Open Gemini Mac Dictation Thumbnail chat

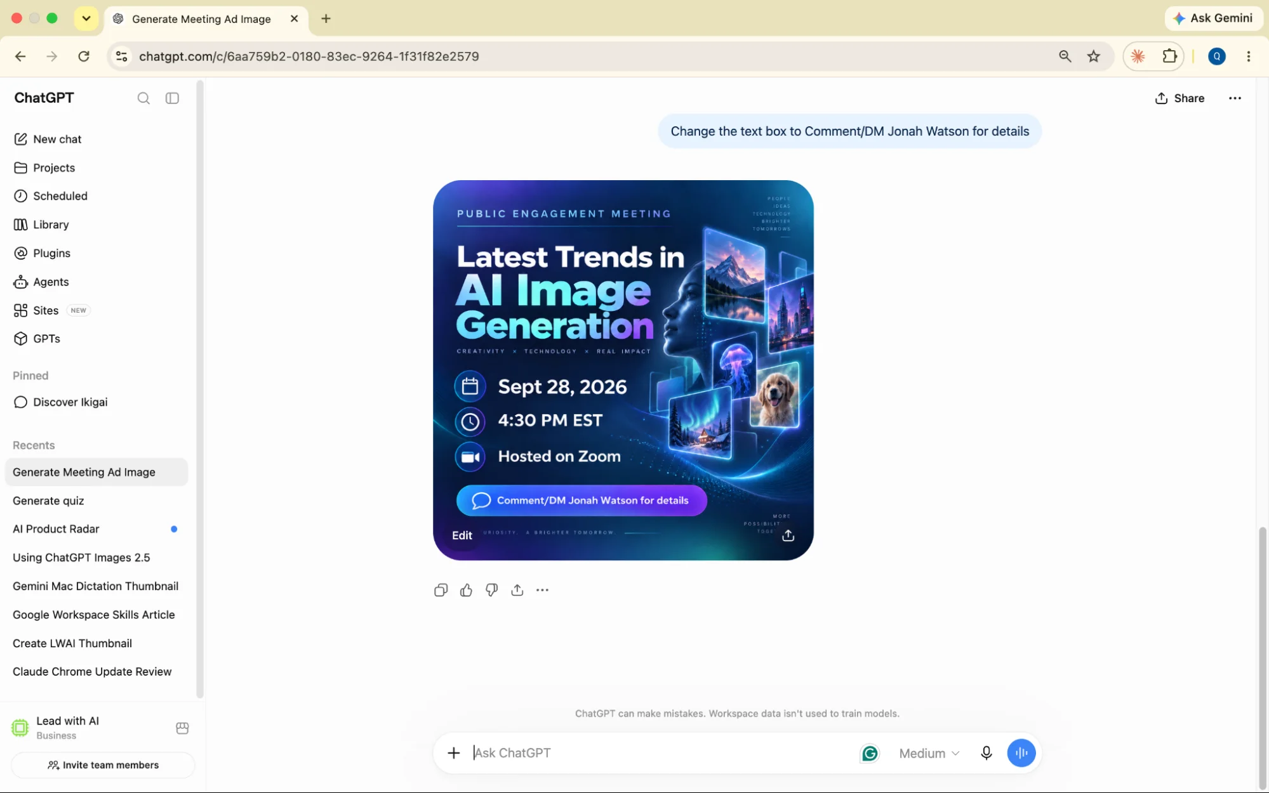click(x=95, y=586)
